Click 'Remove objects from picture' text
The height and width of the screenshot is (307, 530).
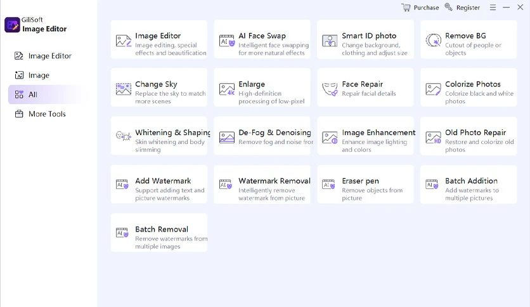(372, 194)
